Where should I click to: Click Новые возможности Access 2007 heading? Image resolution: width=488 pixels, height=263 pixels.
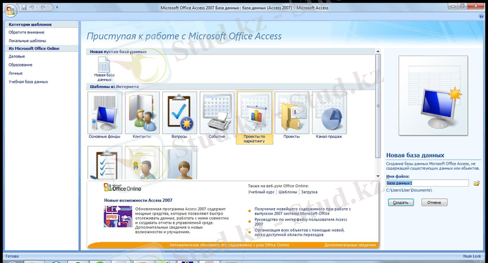pos(138,200)
